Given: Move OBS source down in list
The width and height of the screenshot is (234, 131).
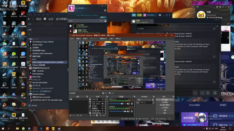Looking at the screenshot, I should point(104,115).
